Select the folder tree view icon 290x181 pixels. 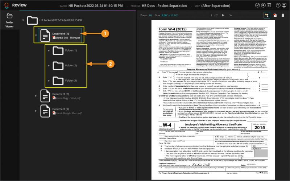point(267,15)
